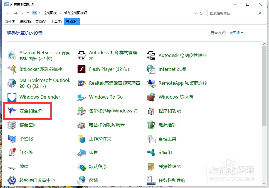Open 区域 globe clock icon
Screen dimensions: 269x188
point(82,181)
